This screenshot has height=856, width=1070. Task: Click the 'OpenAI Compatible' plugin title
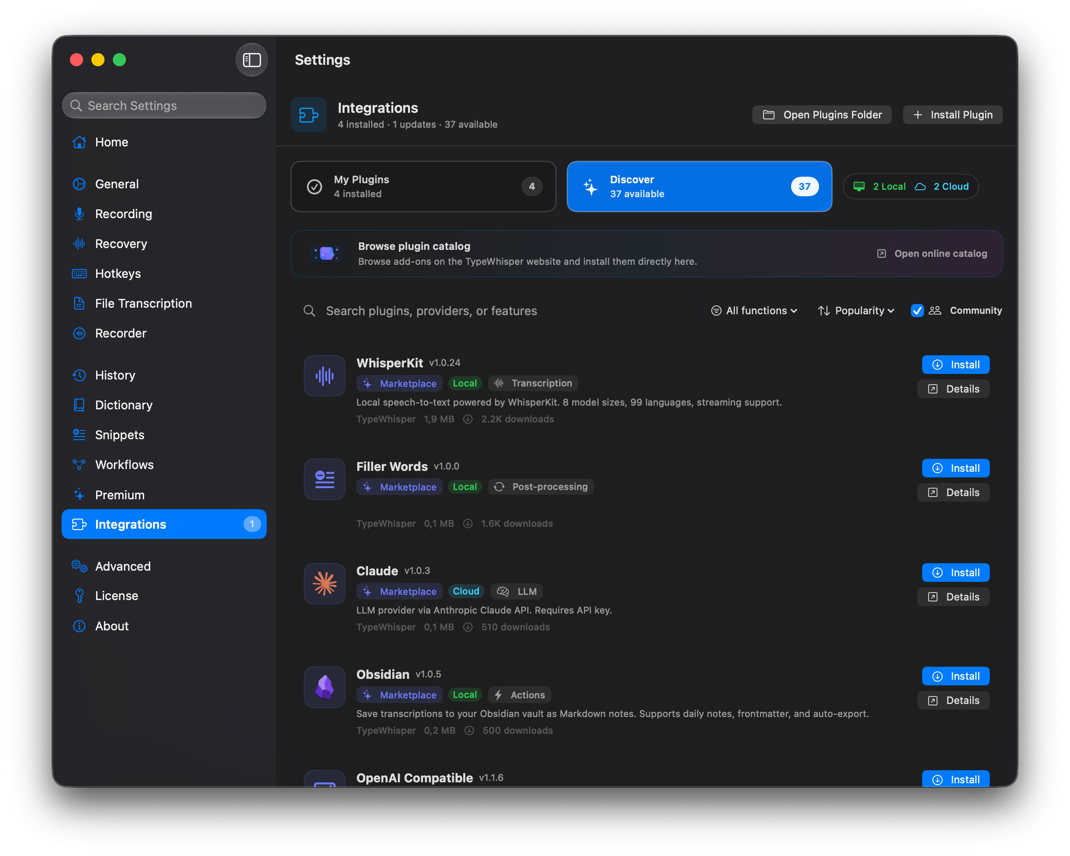pos(414,778)
